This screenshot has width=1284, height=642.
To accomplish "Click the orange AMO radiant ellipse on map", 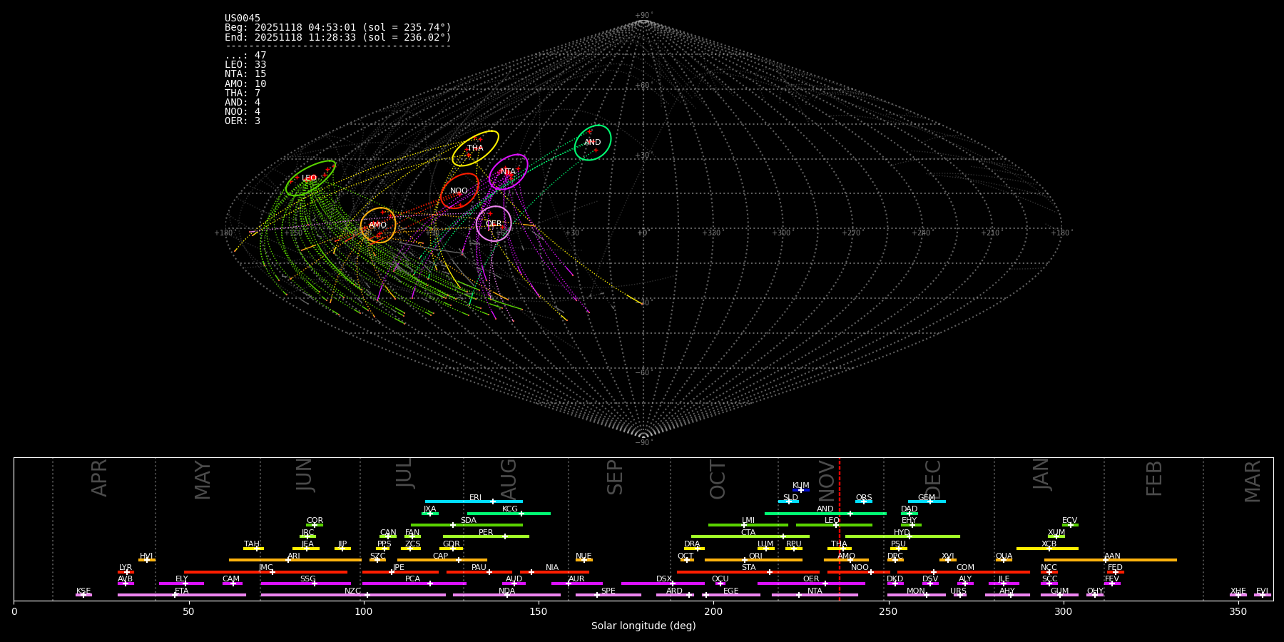I will point(378,225).
